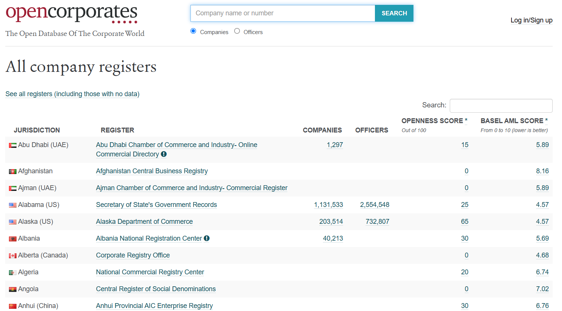Click the table Search filter box

[x=501, y=106]
